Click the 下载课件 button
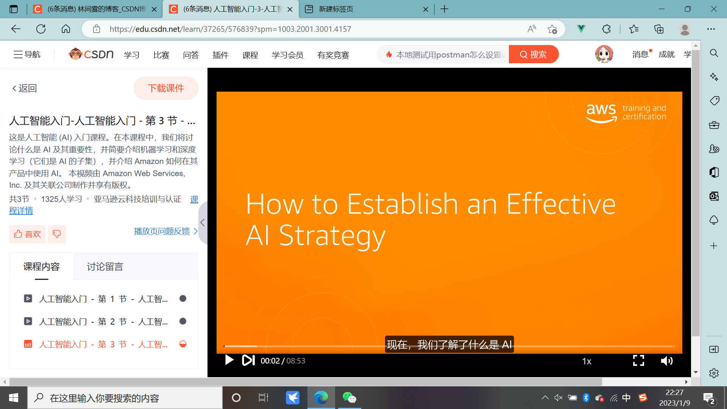The width and height of the screenshot is (727, 409). 166,88
